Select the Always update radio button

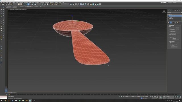[170, 43]
